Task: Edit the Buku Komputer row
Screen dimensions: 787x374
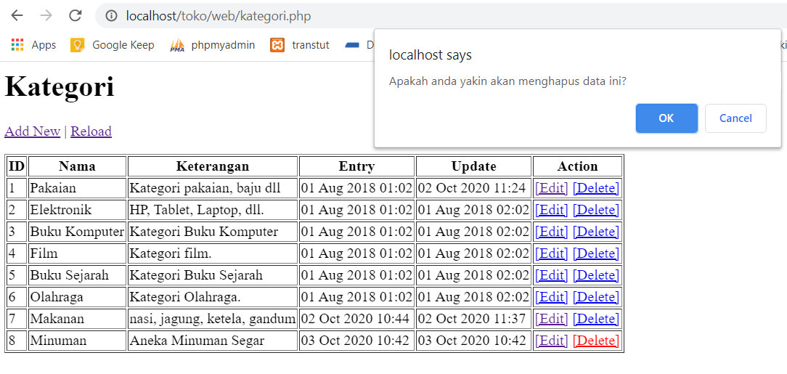Action: 551,232
